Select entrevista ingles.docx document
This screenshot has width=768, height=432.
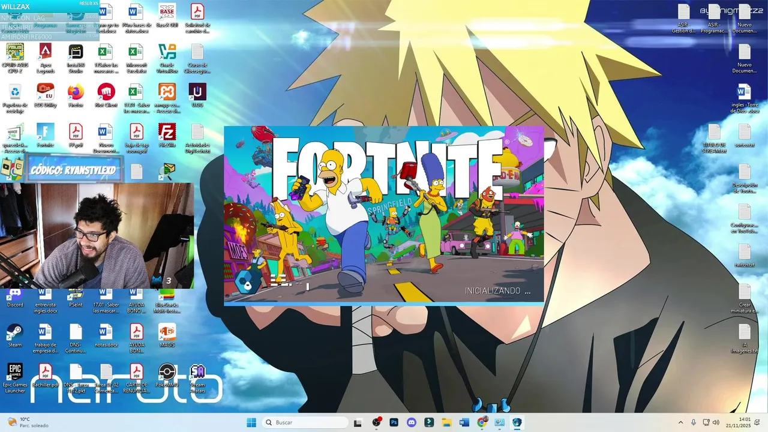click(45, 300)
